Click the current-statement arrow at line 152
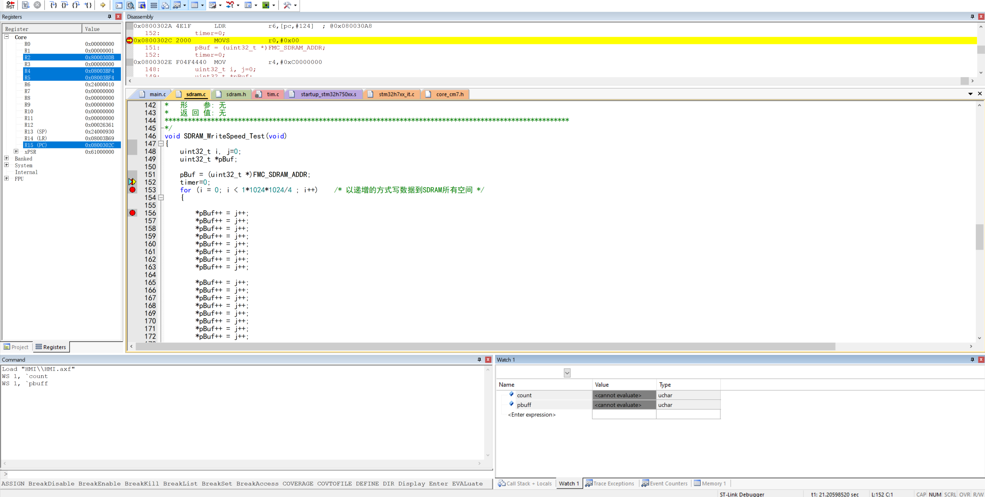Screen dimensions: 985x497 pos(132,182)
